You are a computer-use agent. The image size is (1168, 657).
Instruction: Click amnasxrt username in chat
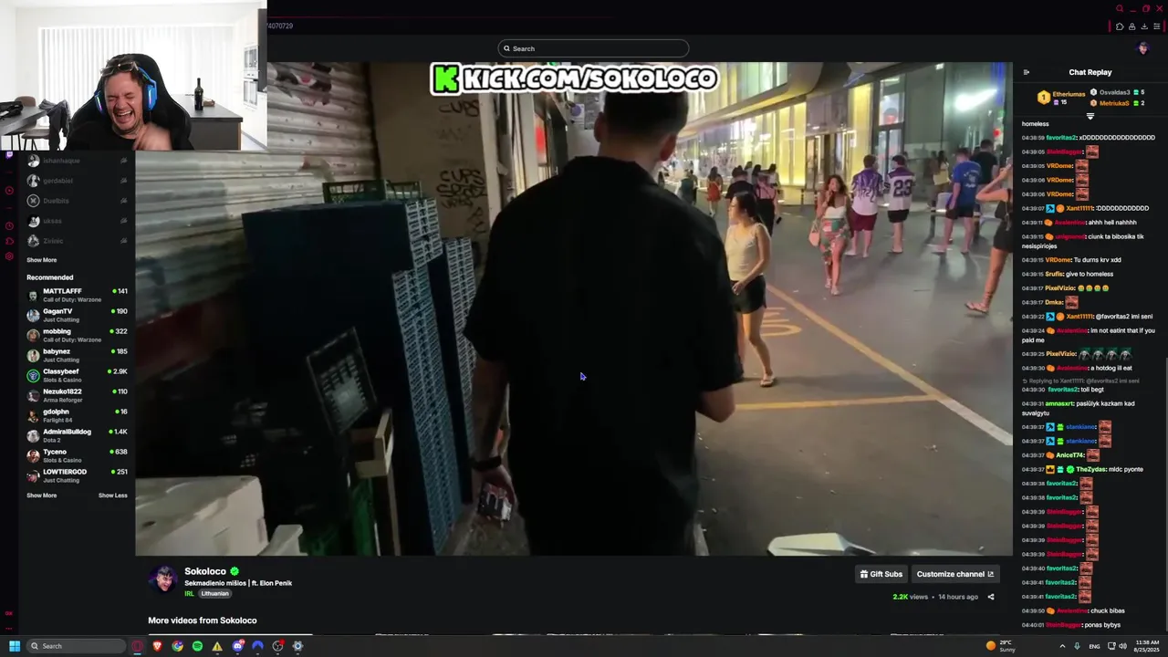[1058, 403]
